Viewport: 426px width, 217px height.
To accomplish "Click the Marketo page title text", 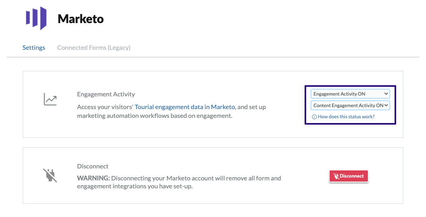I will click(80, 19).
